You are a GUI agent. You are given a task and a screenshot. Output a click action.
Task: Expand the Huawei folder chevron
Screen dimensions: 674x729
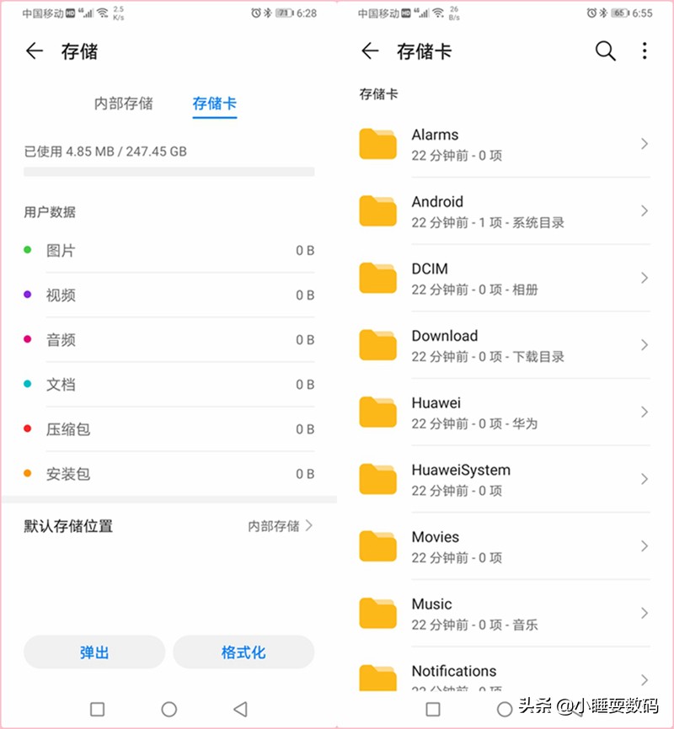pos(645,412)
